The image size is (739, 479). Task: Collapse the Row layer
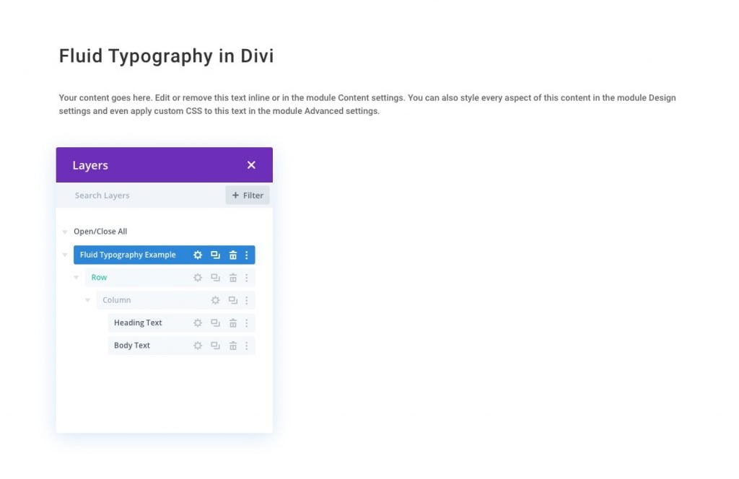tap(76, 277)
